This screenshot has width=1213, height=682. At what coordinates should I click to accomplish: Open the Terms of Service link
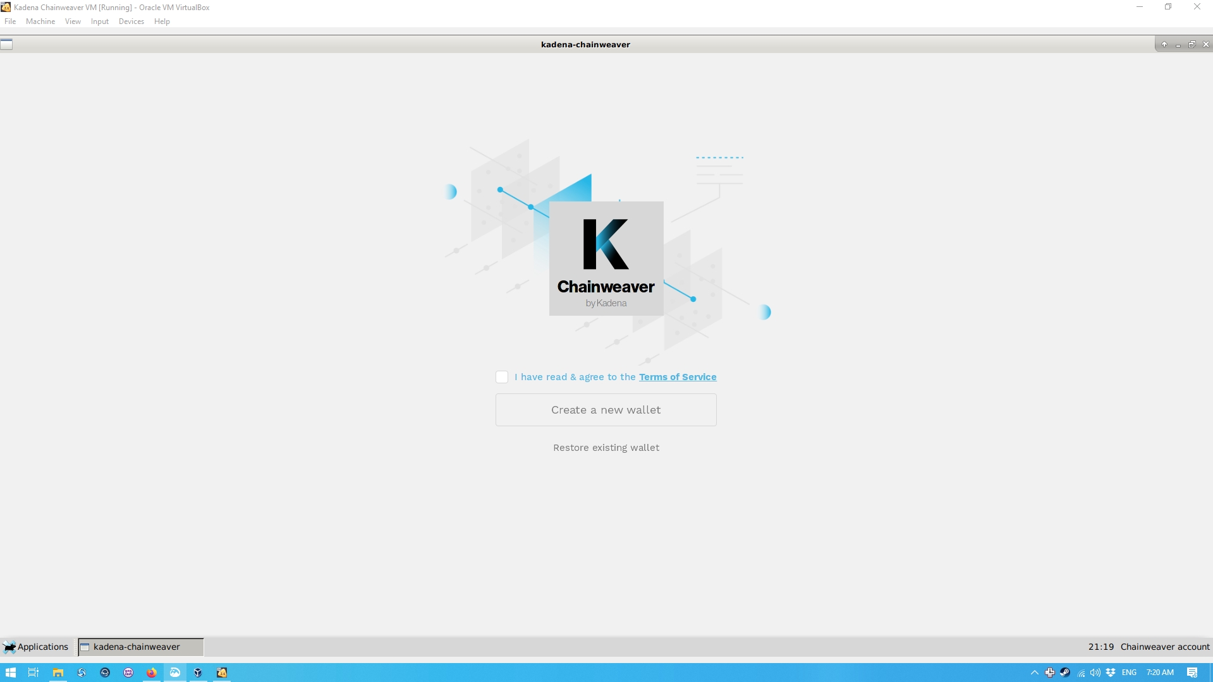coord(677,377)
